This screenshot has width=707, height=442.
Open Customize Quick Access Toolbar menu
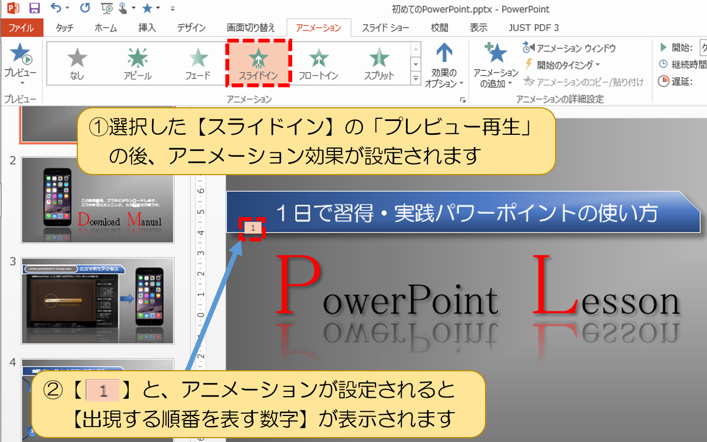pos(173,9)
